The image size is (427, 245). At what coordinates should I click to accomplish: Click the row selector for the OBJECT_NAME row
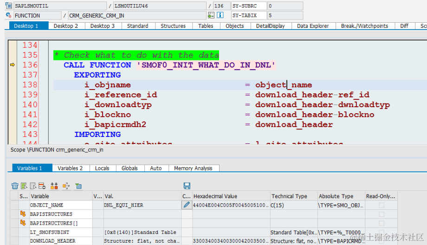(14, 205)
